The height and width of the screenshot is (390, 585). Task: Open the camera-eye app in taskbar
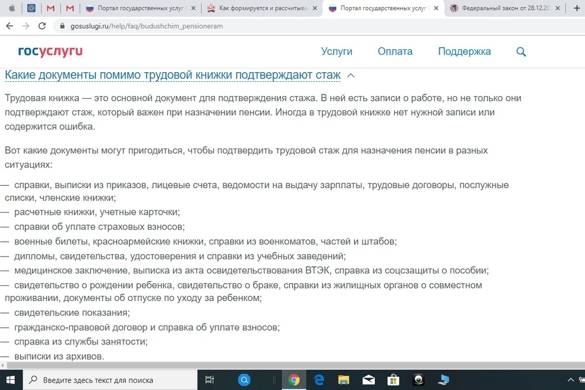tap(418, 380)
